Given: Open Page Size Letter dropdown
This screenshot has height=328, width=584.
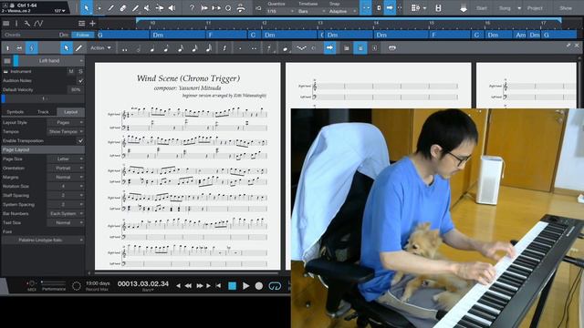Looking at the screenshot, I should (66, 159).
